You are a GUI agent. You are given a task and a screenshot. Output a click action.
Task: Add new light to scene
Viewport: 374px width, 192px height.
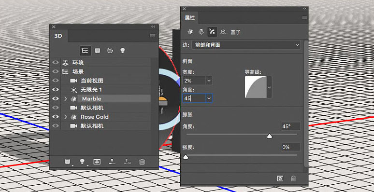[82, 162]
